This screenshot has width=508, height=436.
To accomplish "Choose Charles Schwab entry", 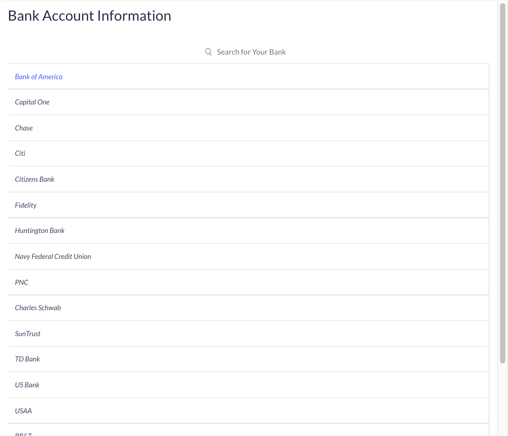I will pos(248,308).
